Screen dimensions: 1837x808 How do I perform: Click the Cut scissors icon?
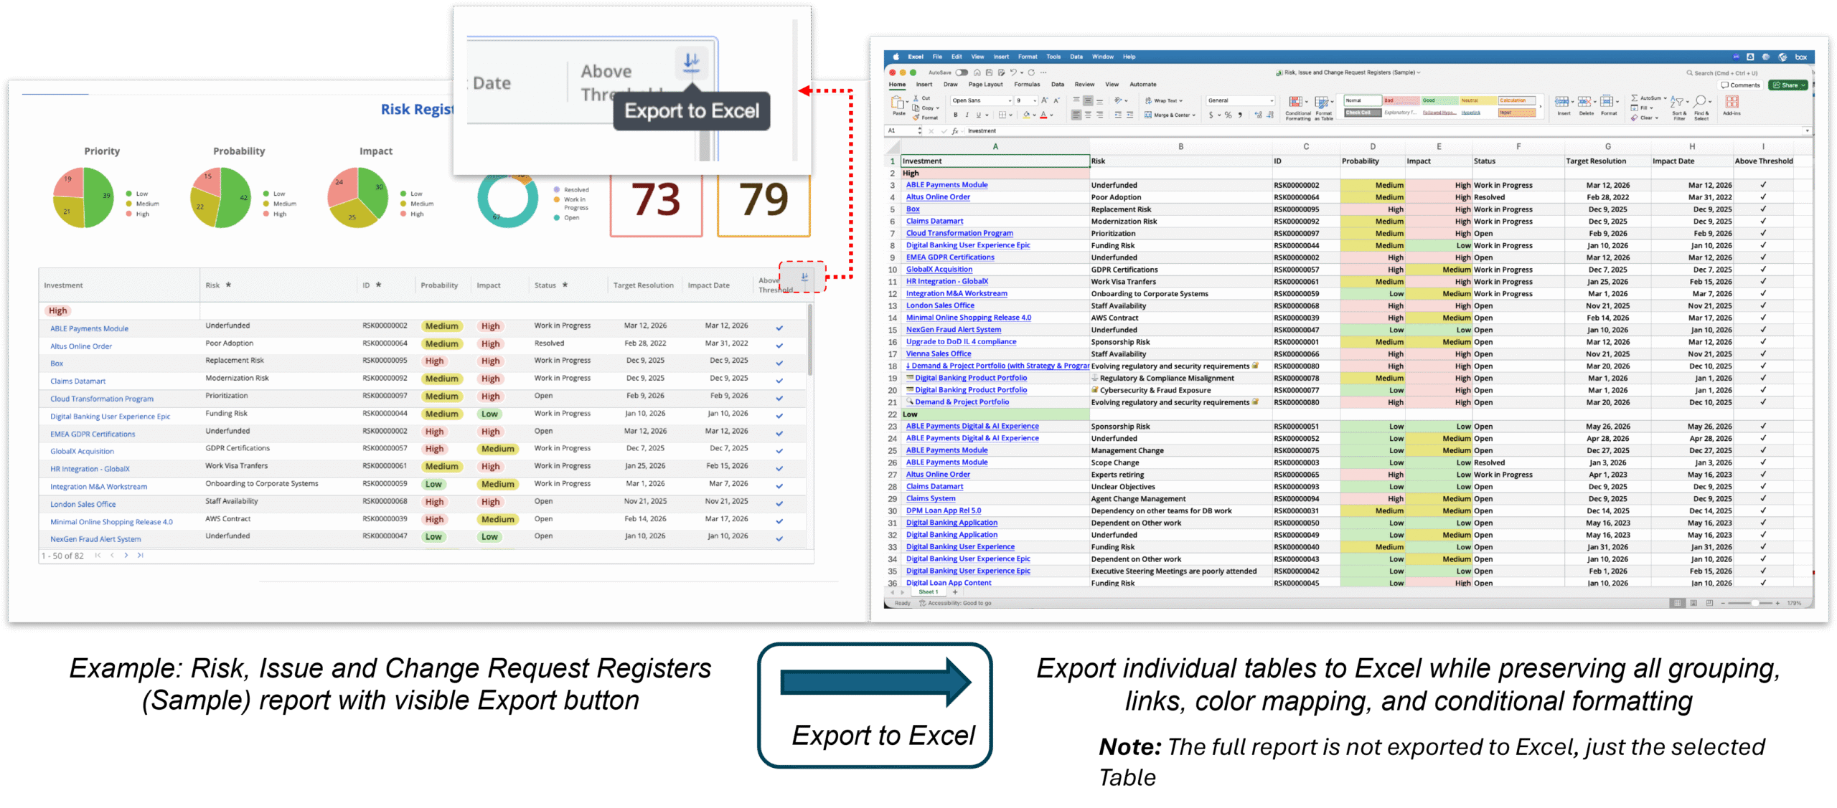click(916, 98)
